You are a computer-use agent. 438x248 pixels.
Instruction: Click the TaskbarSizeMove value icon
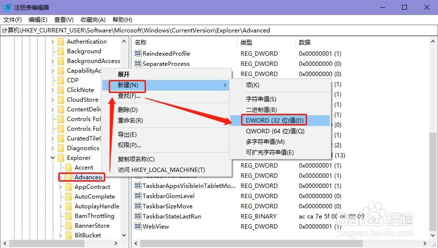coord(138,206)
